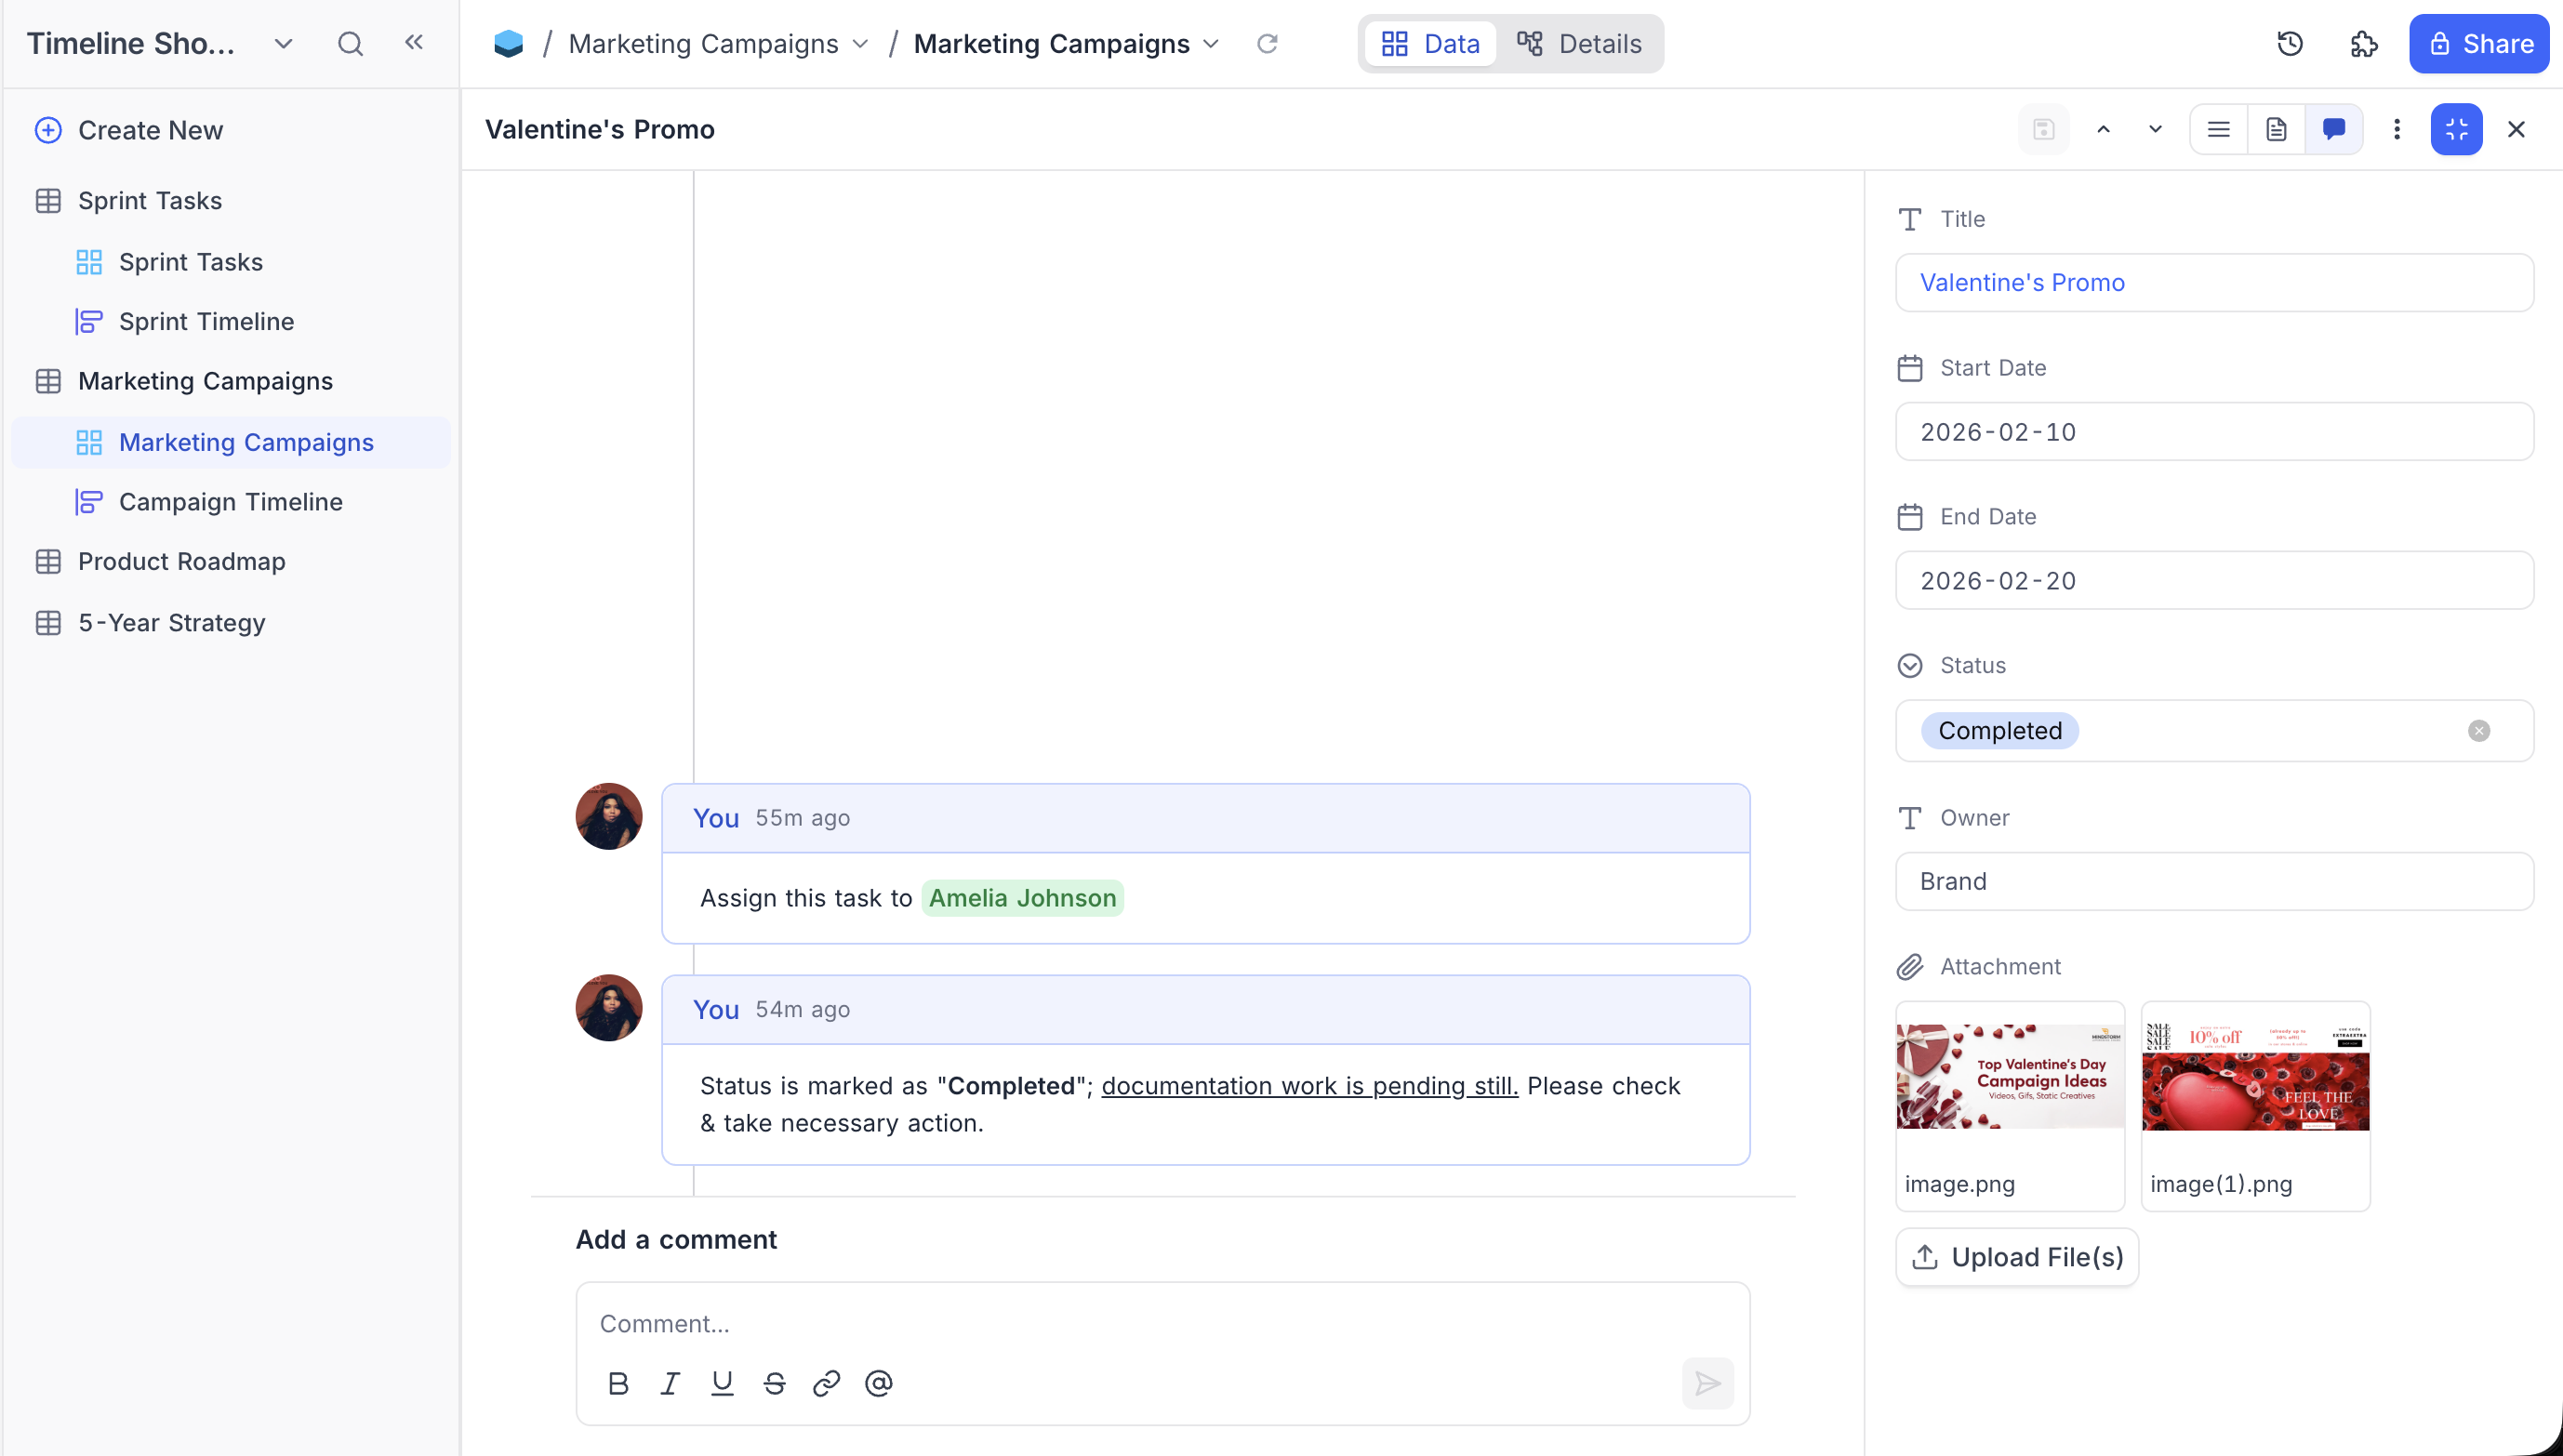Go to next record arrow

pyautogui.click(x=2155, y=129)
